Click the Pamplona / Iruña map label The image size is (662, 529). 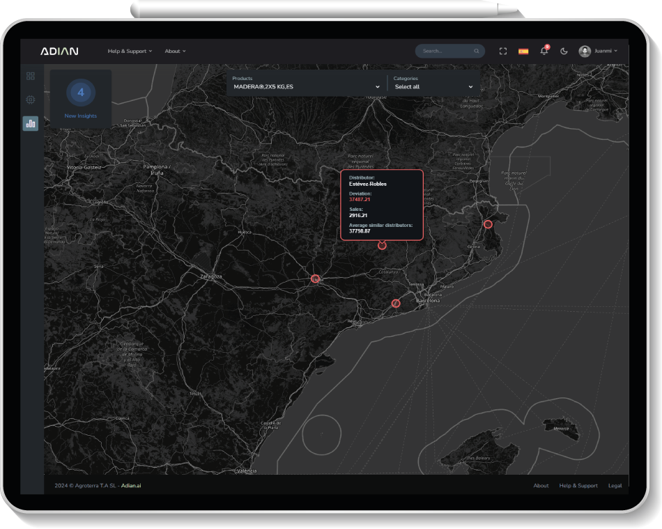click(x=157, y=170)
